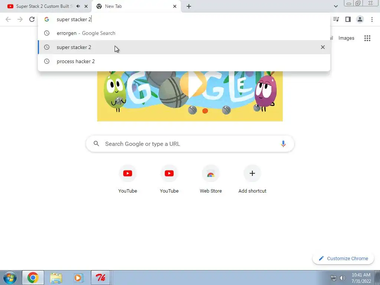Reload the page with the refresh icon
Viewport: 380px width, 285px height.
click(x=32, y=19)
